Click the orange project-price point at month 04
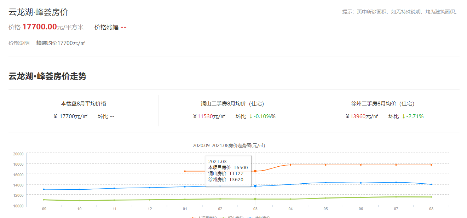 pos(290,165)
